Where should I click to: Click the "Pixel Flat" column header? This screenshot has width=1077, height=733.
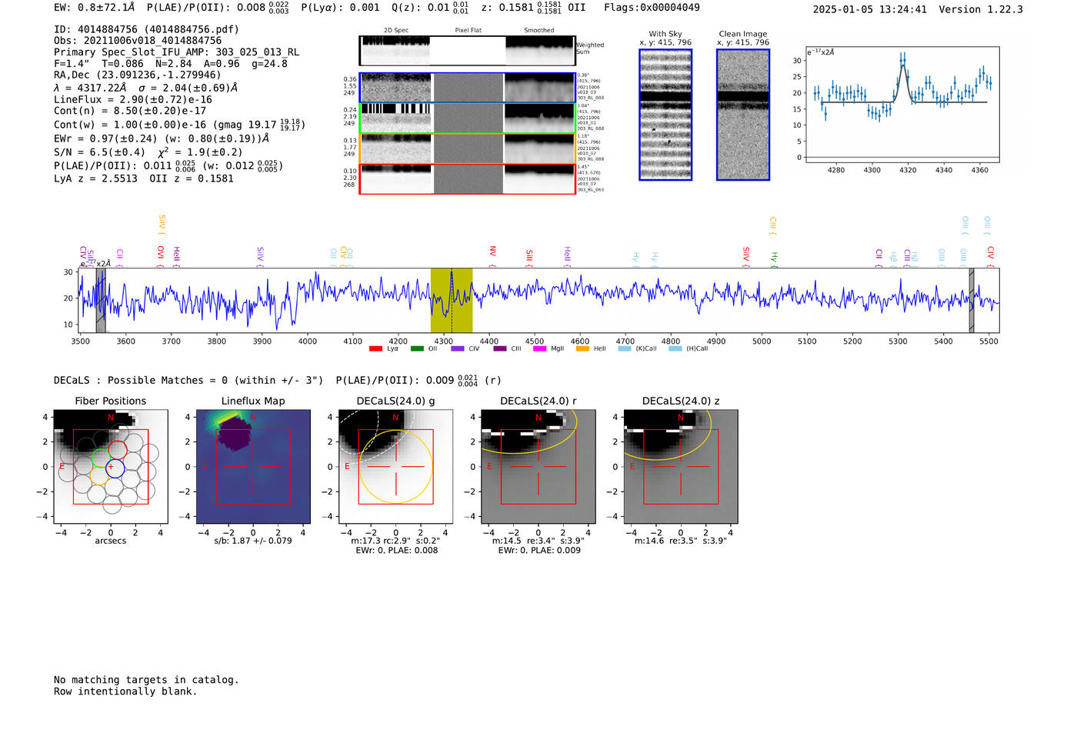click(x=468, y=30)
